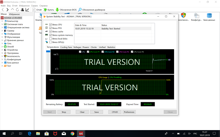The height and width of the screenshot is (137, 220).
Task: Switch to Cooling Fans tab
Action: coord(66,47)
